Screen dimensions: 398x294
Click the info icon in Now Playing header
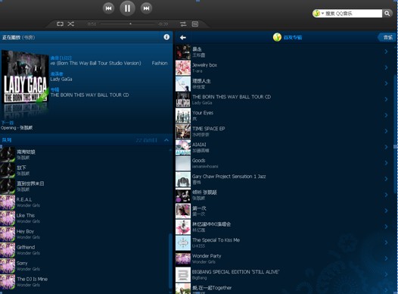(166, 37)
